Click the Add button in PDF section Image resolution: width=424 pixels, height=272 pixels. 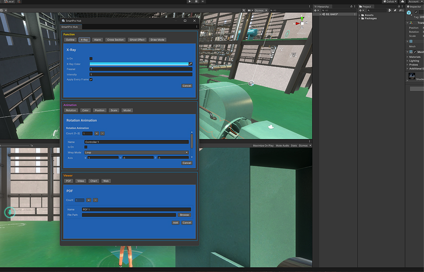(x=175, y=223)
